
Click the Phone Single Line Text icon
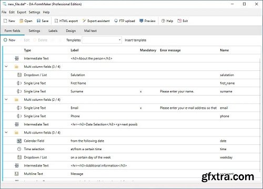click(x=19, y=116)
